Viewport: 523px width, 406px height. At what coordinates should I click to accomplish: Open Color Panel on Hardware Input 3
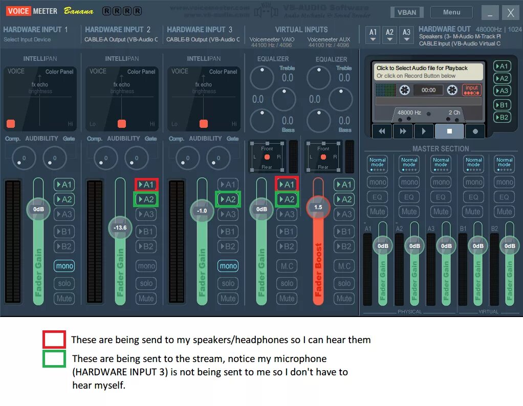(x=223, y=72)
